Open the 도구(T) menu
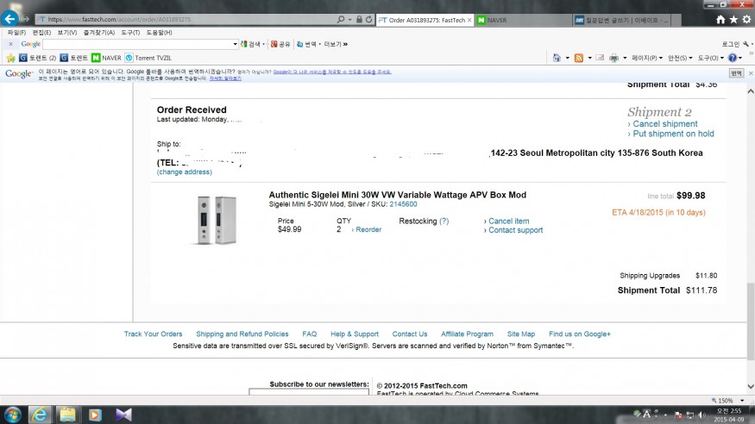Viewport: 755px width, 424px height. (130, 32)
